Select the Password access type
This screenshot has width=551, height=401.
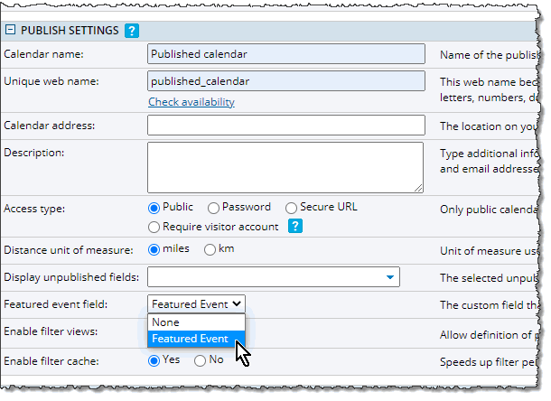[x=213, y=208]
